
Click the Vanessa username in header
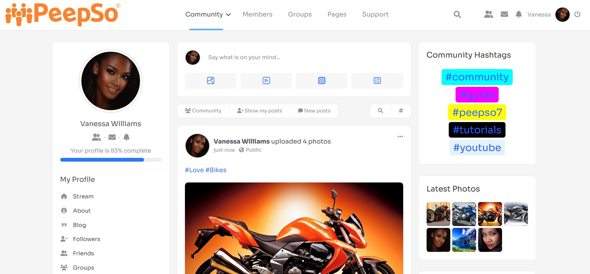[x=539, y=14]
